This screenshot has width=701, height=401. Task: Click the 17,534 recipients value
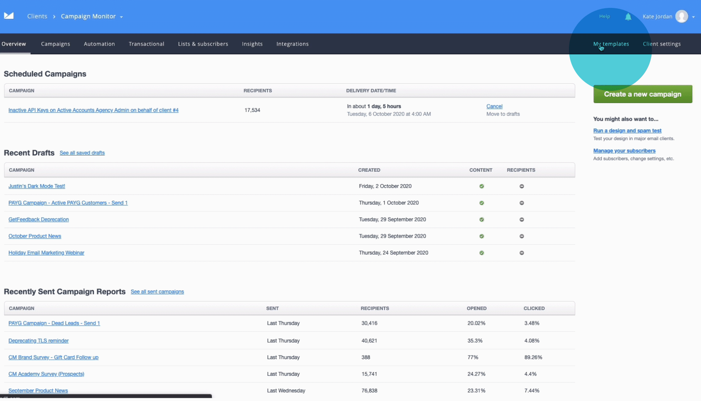252,110
